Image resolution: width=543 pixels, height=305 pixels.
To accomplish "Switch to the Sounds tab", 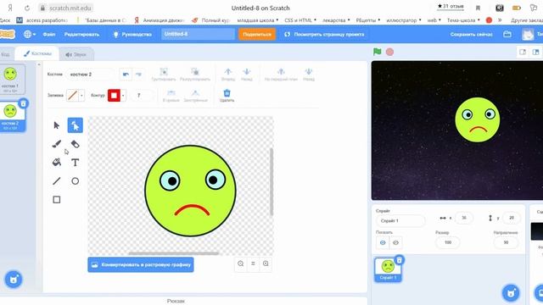I will [76, 54].
